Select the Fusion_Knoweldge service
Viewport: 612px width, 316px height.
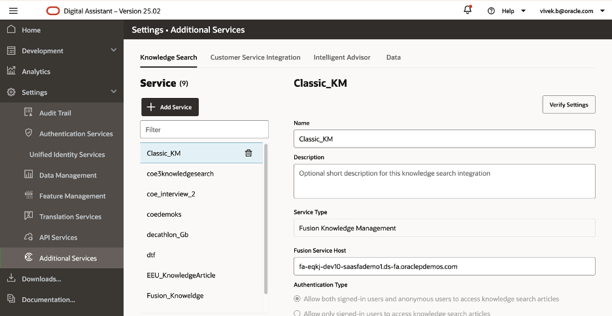click(x=201, y=295)
